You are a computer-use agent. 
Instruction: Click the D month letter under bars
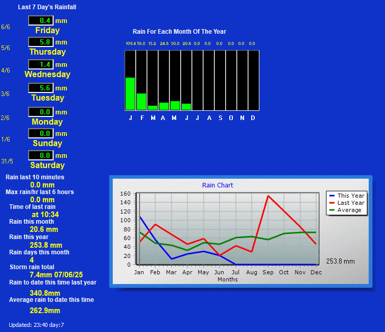(x=253, y=118)
